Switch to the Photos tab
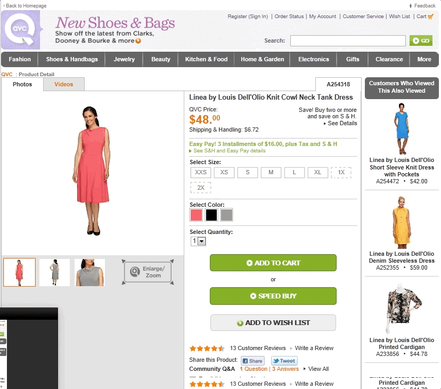441x389 pixels. click(22, 84)
